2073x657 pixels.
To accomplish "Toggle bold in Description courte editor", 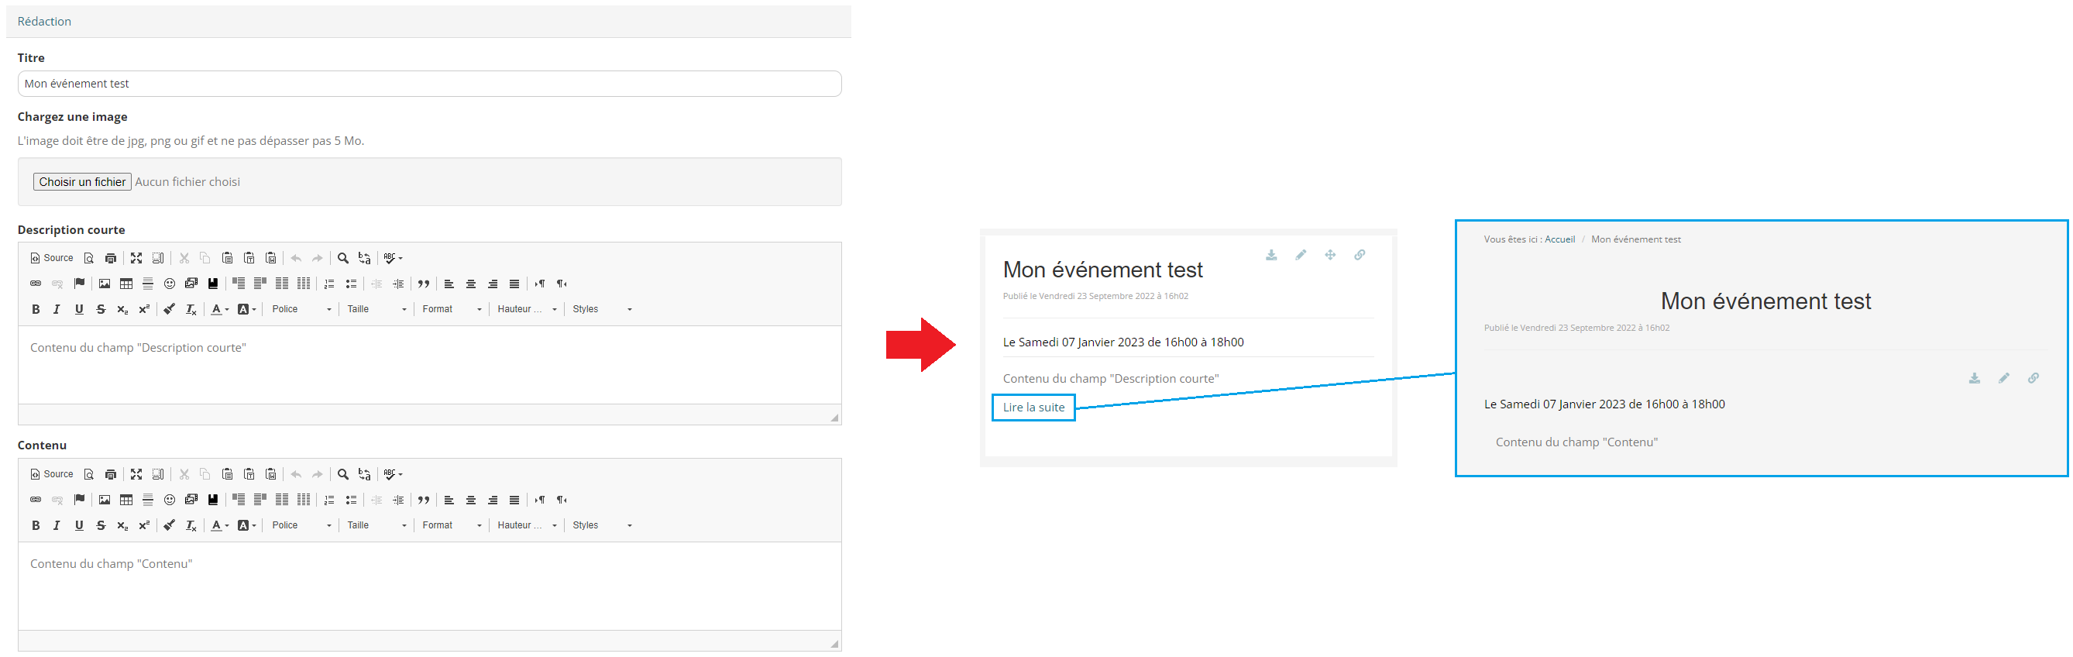I will (x=36, y=309).
